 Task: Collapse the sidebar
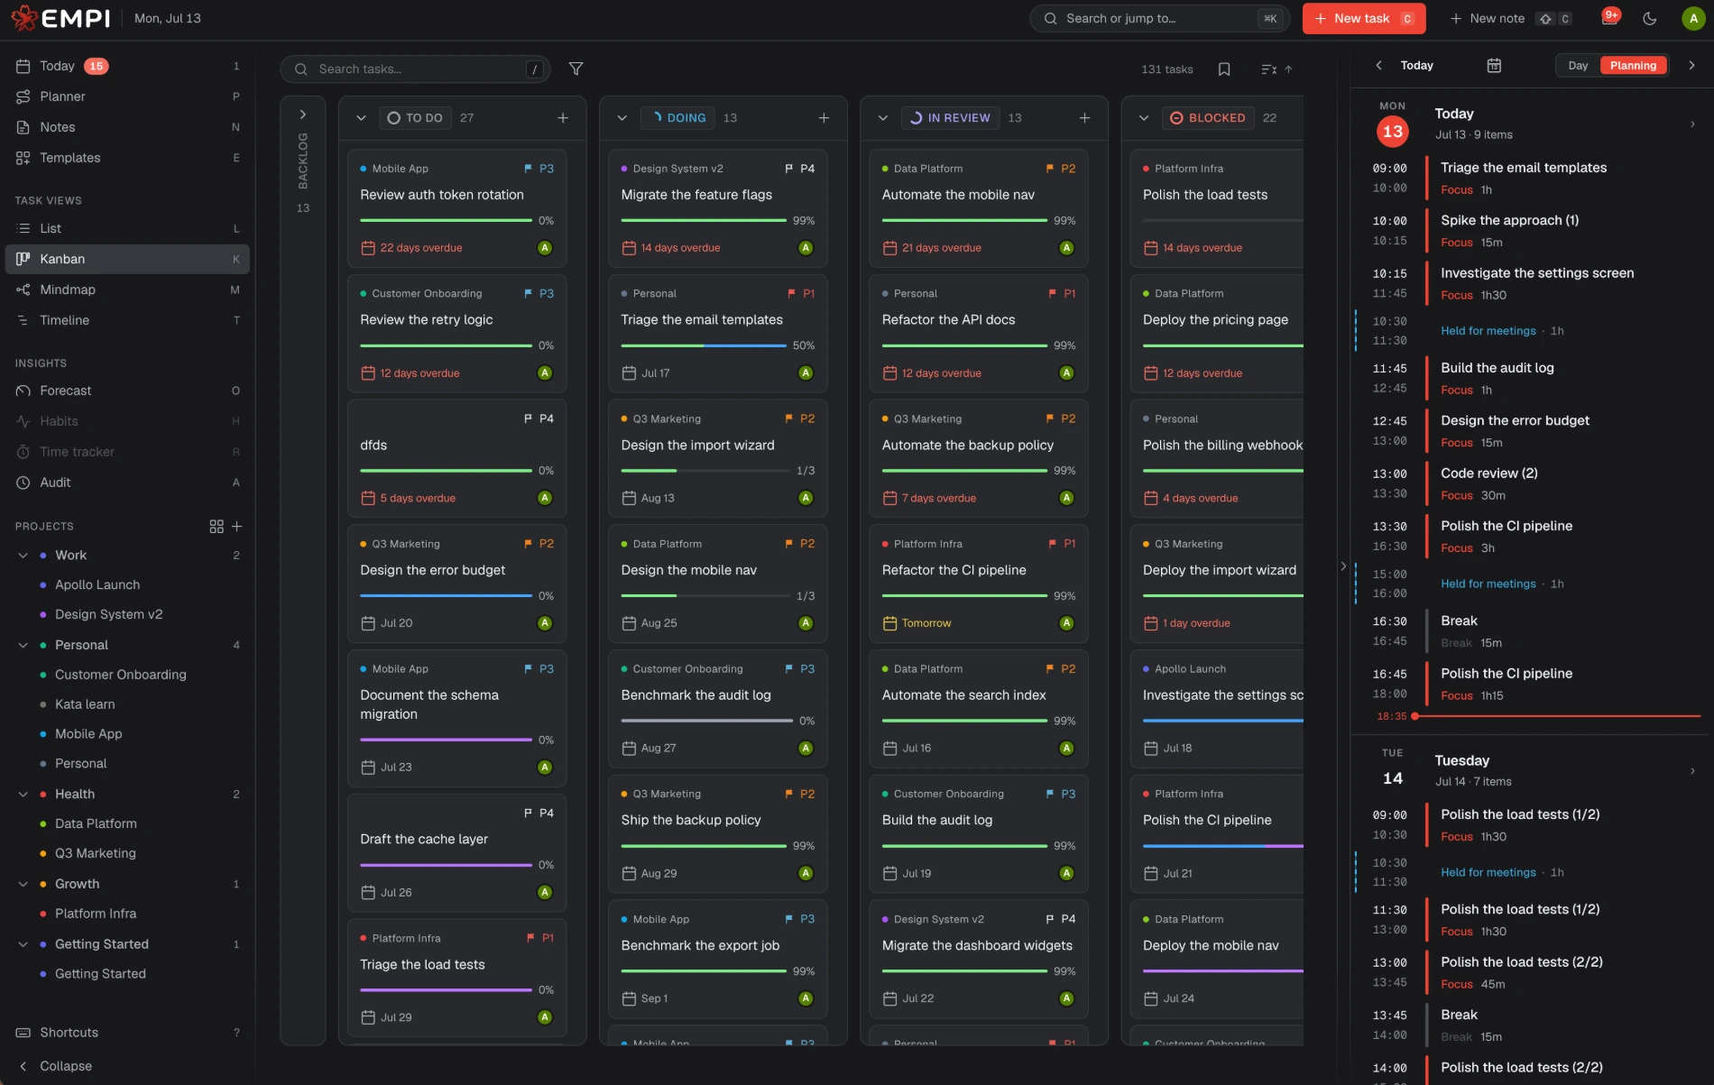(x=127, y=1066)
